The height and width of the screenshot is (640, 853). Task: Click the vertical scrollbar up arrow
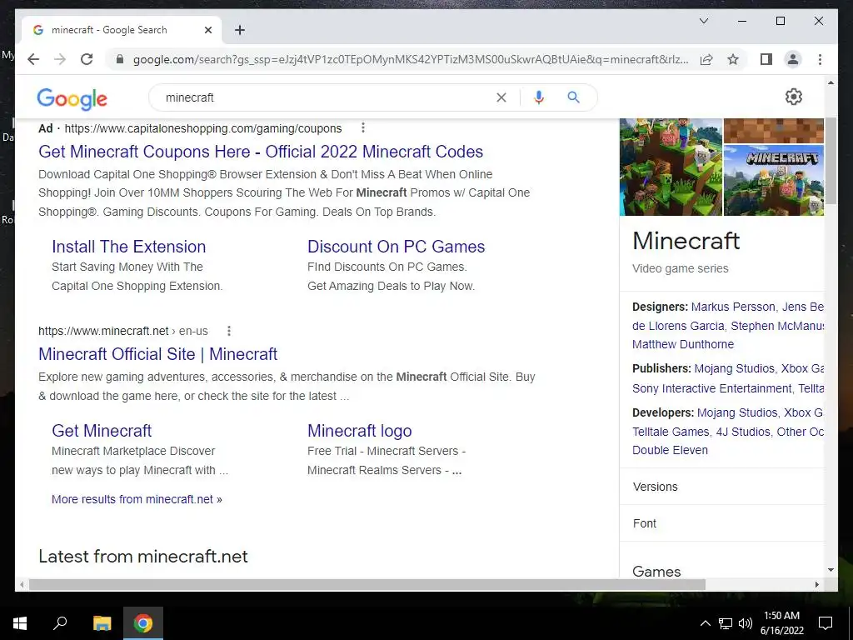pos(831,83)
